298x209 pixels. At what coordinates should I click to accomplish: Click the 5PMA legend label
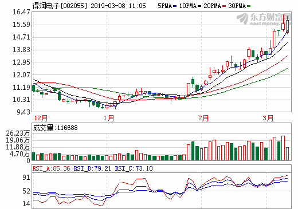165,6
